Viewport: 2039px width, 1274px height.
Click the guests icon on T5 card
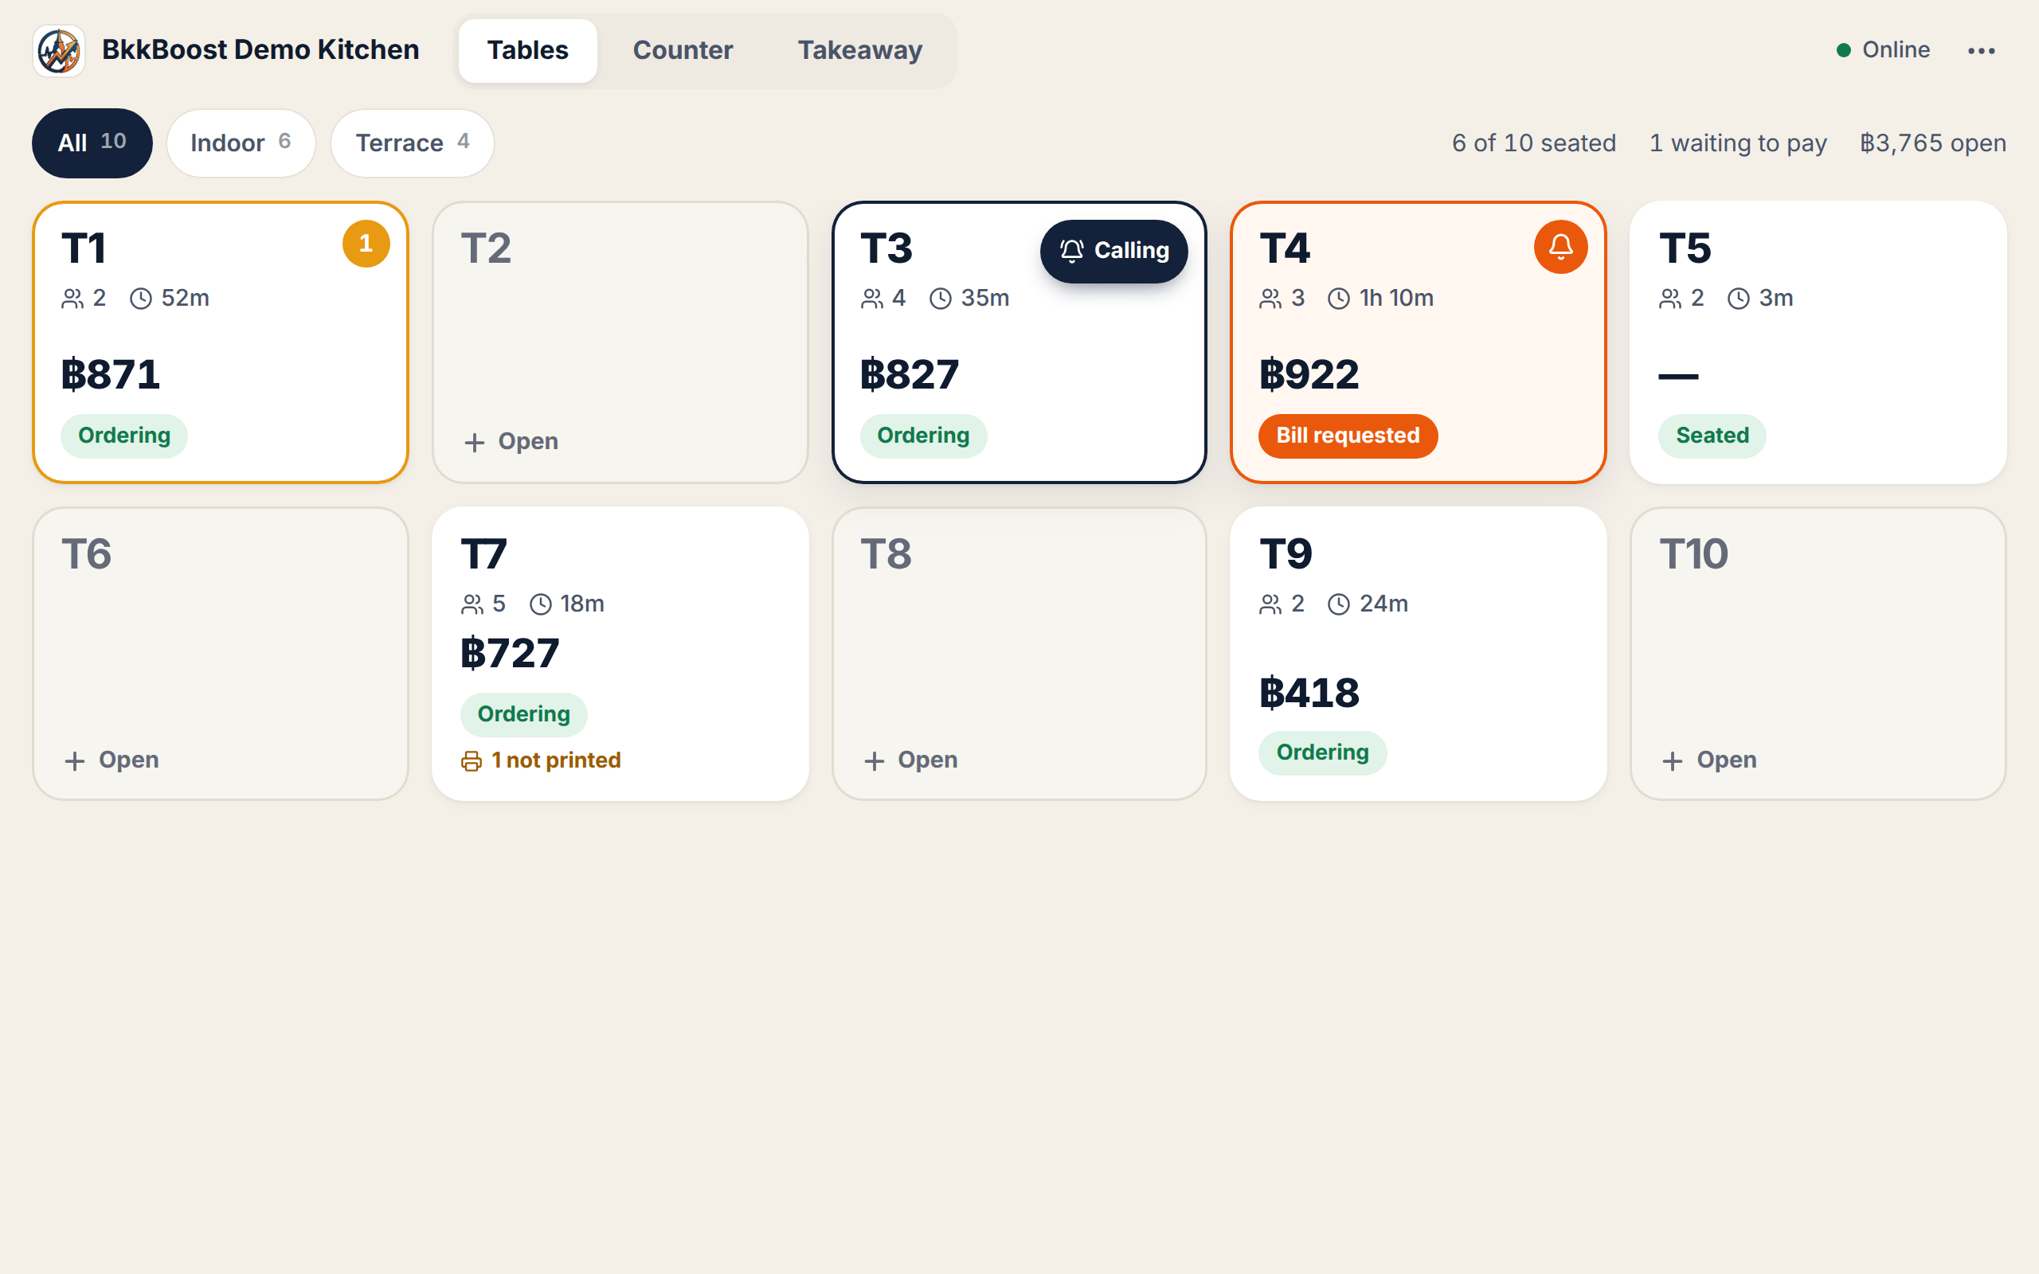(1670, 299)
